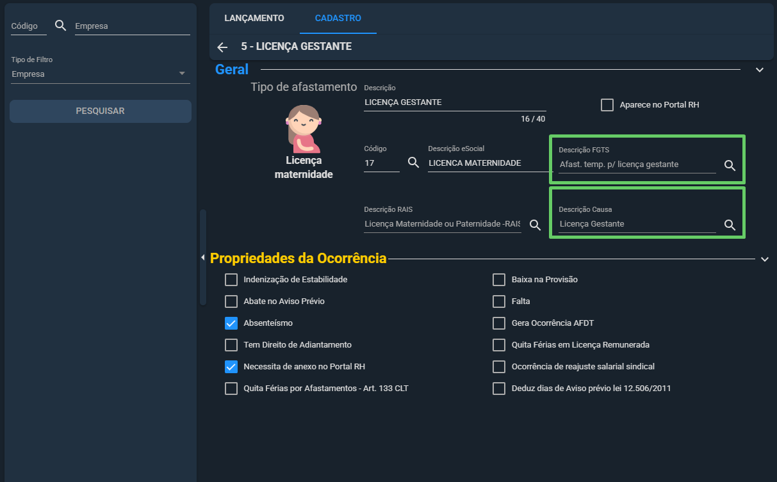Click the Descrição RAIS text field
777x482 pixels.
click(443, 224)
